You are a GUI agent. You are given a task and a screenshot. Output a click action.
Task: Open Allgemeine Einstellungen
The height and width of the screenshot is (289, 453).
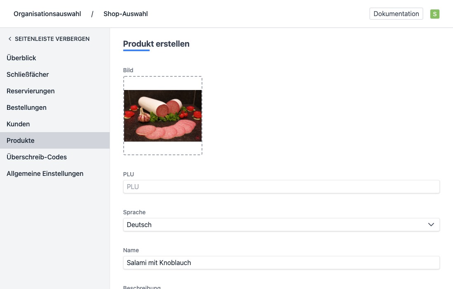click(x=45, y=173)
